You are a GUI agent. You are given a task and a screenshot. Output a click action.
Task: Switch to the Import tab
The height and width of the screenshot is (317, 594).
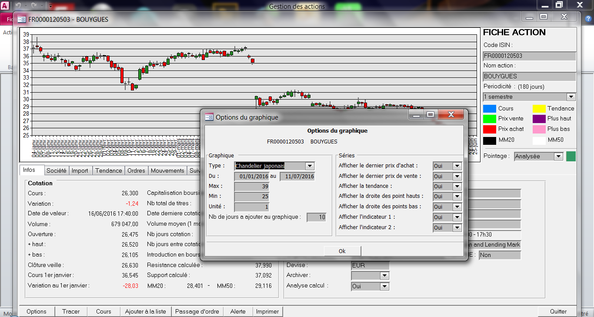(80, 171)
